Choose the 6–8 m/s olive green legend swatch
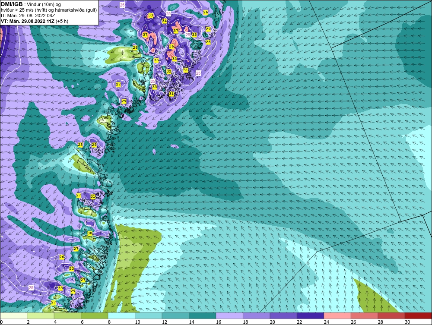Viewport: 432px width, 325px height. pyautogui.click(x=95, y=316)
